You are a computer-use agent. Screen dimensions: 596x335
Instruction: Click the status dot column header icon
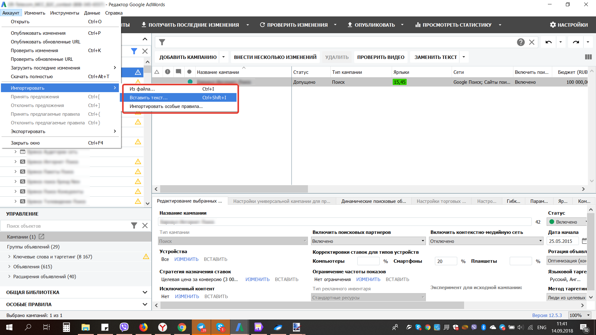[189, 72]
